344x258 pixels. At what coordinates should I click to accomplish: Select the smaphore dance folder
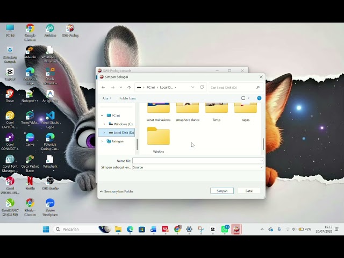point(188,112)
